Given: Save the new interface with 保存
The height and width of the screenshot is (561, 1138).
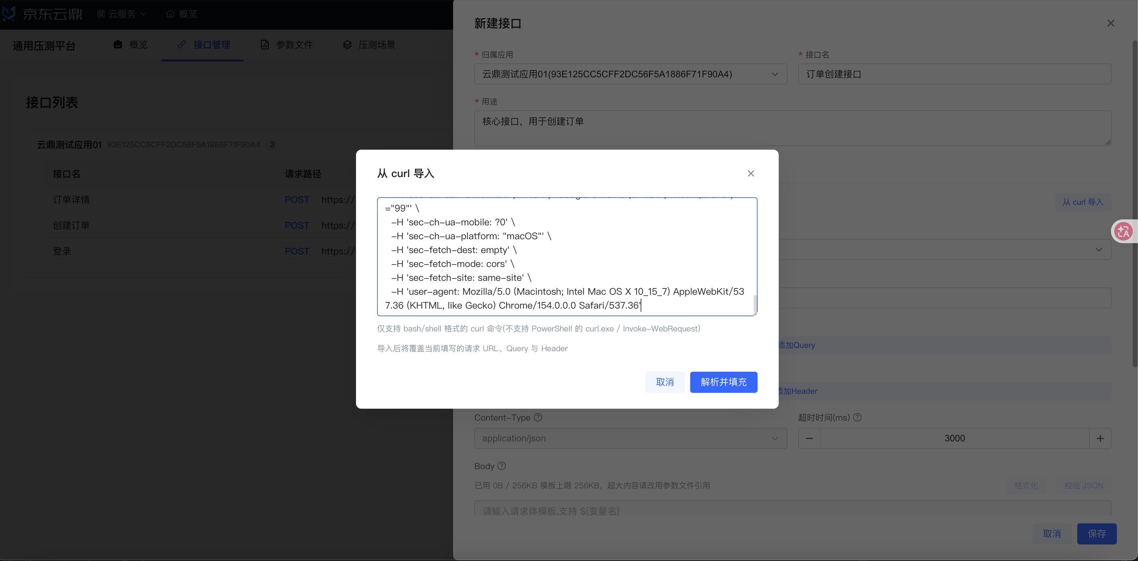Looking at the screenshot, I should 1096,534.
